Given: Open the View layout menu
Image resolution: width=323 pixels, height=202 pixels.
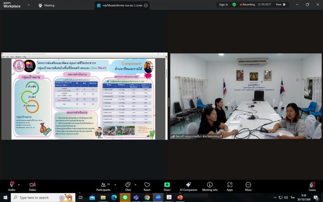Looking at the screenshot, I should coord(281,4).
